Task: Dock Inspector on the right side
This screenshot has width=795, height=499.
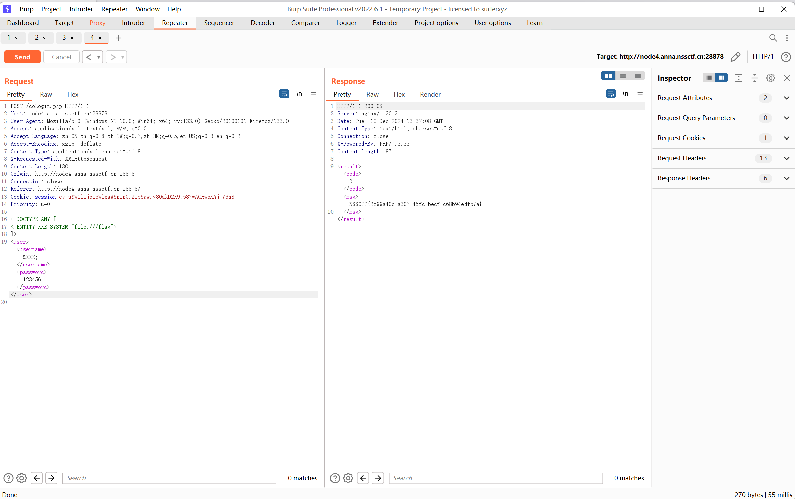Action: point(721,78)
